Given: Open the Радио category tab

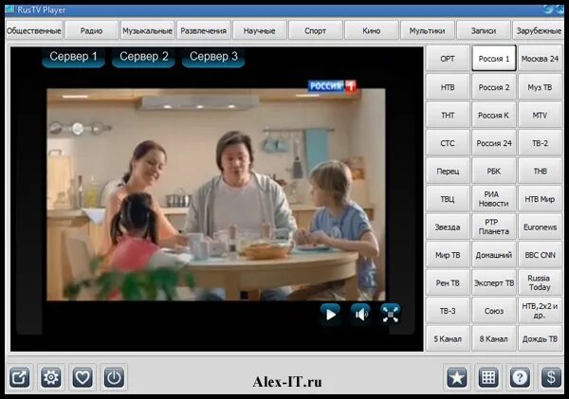Looking at the screenshot, I should [91, 31].
